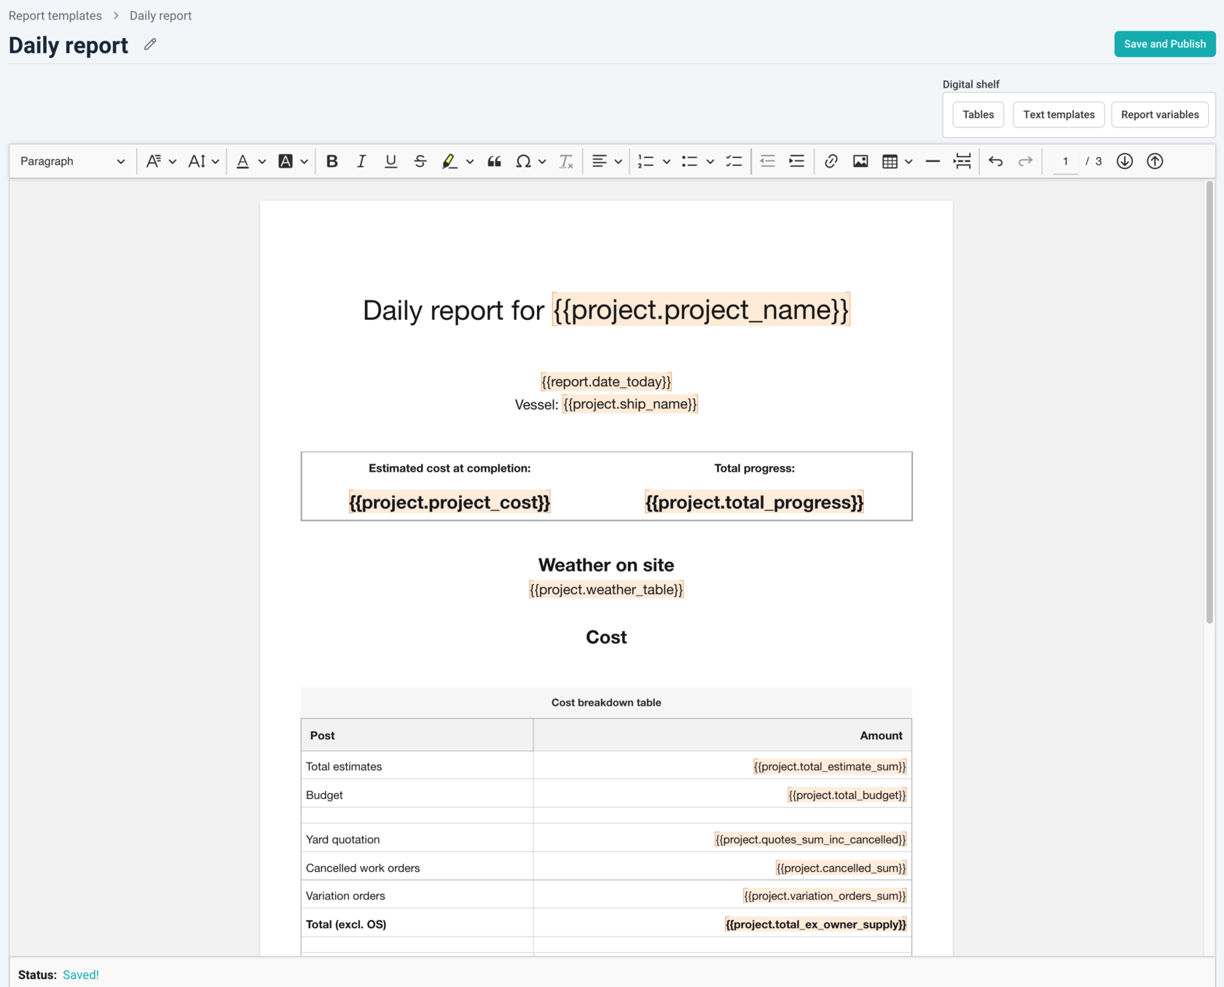
Task: Click the {{report.date_today}} variable
Action: (x=606, y=381)
